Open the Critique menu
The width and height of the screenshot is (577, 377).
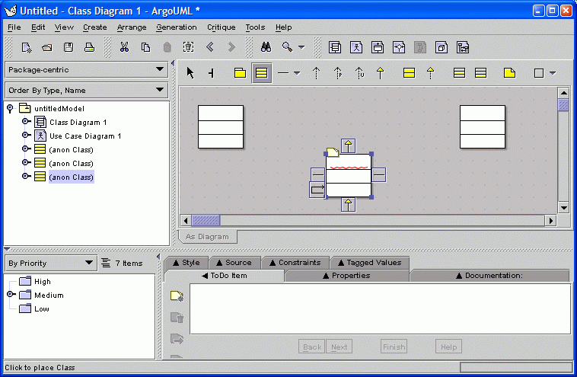coord(222,27)
